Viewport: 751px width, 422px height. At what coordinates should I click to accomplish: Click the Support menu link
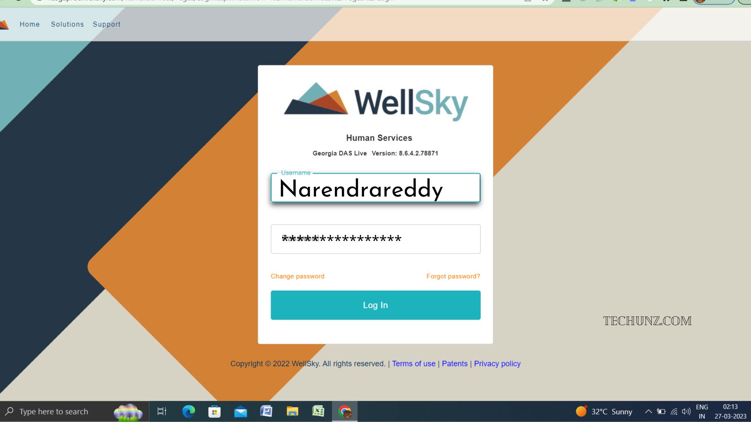pyautogui.click(x=107, y=24)
